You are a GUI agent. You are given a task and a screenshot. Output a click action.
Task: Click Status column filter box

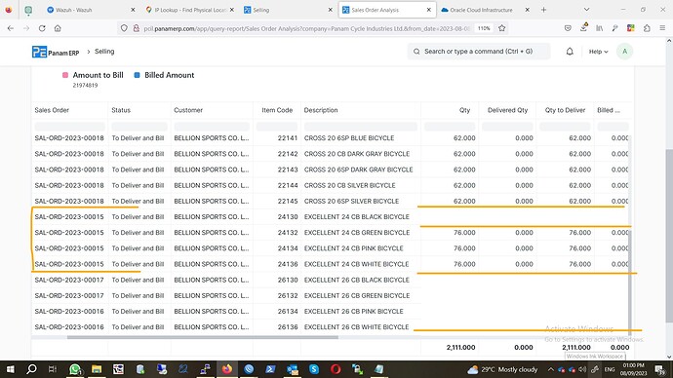(139, 127)
